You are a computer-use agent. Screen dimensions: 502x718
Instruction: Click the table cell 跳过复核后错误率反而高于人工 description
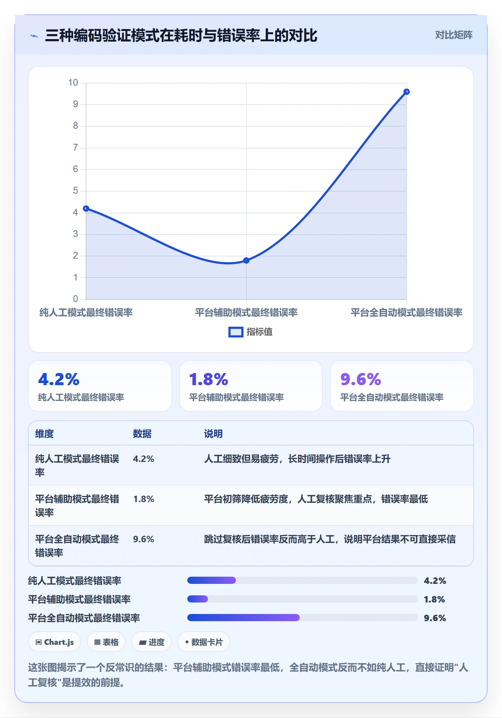tap(330, 539)
